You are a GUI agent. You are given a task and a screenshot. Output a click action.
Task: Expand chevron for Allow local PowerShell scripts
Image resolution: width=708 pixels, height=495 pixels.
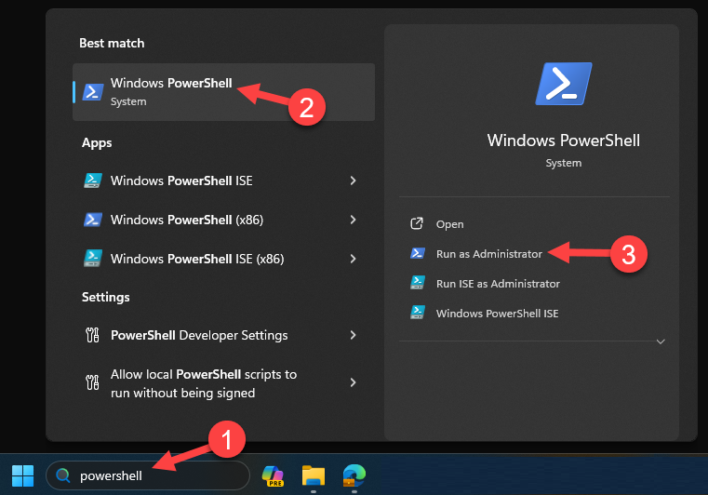tap(354, 382)
